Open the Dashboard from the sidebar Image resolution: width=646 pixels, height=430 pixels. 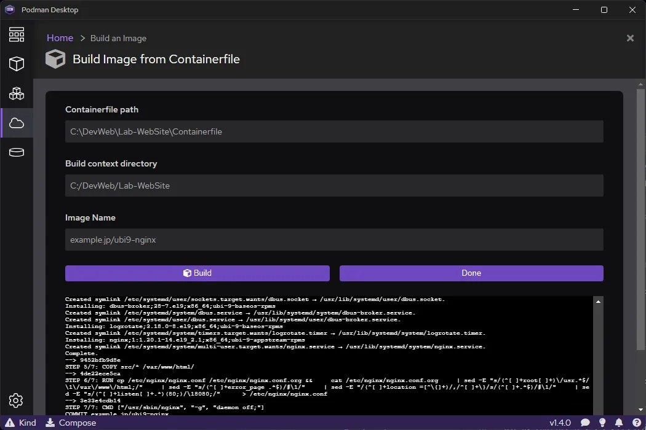tap(17, 34)
